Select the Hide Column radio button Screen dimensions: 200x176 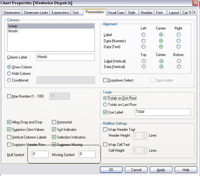tap(9, 74)
